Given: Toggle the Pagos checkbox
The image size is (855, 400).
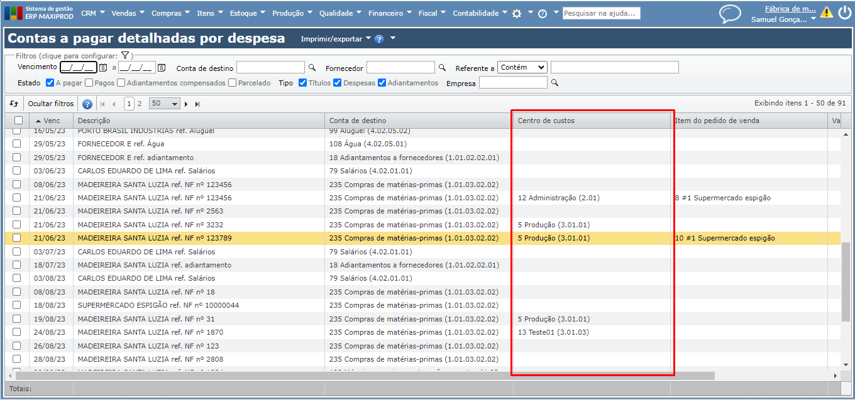Looking at the screenshot, I should (89, 83).
